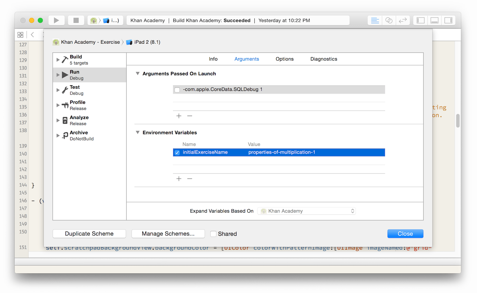Select Profile Release row label
The image size is (477, 293).
[78, 105]
